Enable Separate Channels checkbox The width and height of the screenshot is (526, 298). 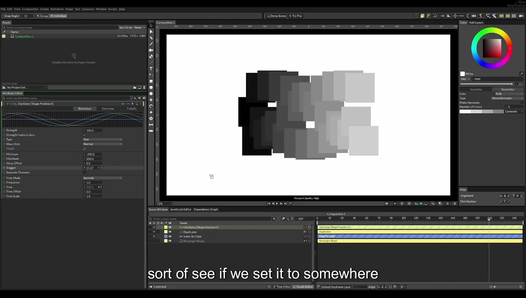84,172
